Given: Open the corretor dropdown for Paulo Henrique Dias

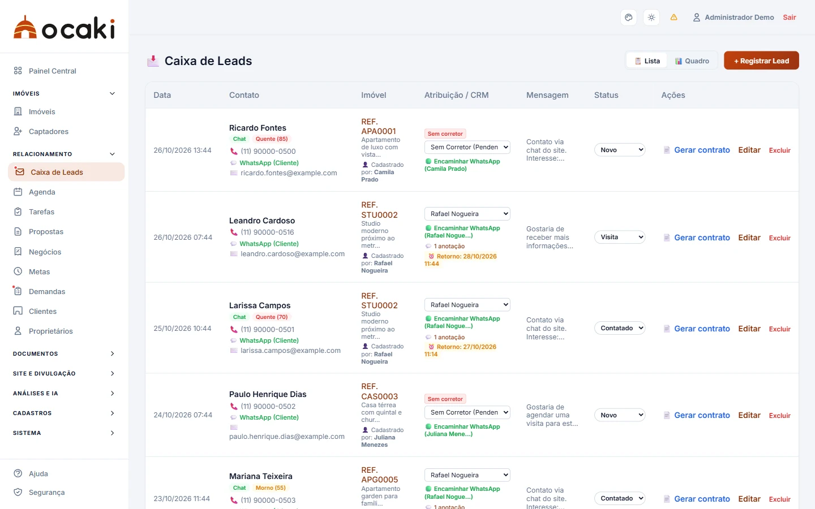Looking at the screenshot, I should (x=467, y=412).
